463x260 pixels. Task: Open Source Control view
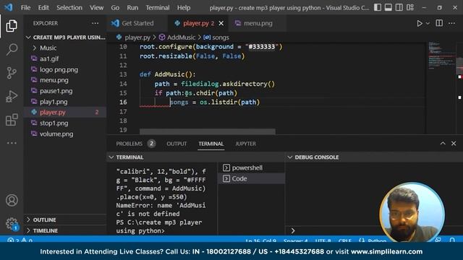[x=12, y=73]
